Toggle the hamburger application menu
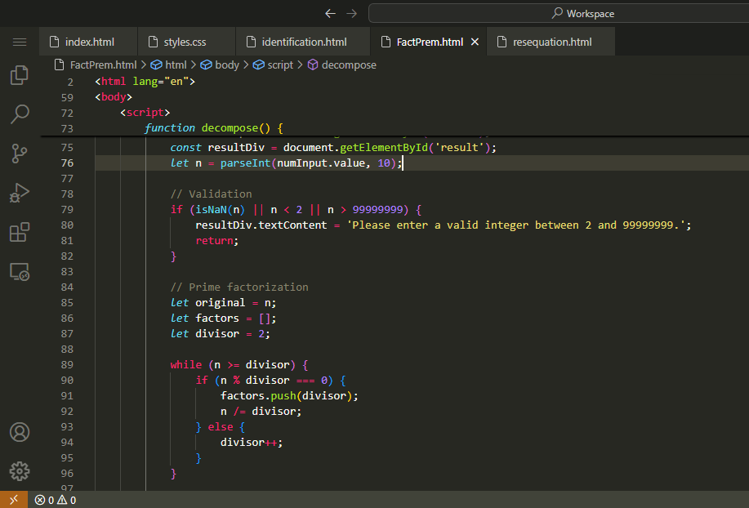This screenshot has height=508, width=749. pos(20,42)
